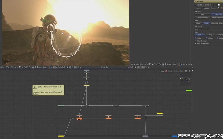Toggle LUT button in the left viewer
The image size is (223, 139).
(54, 67)
